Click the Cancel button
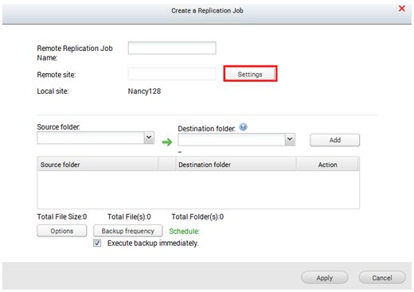 click(x=382, y=278)
